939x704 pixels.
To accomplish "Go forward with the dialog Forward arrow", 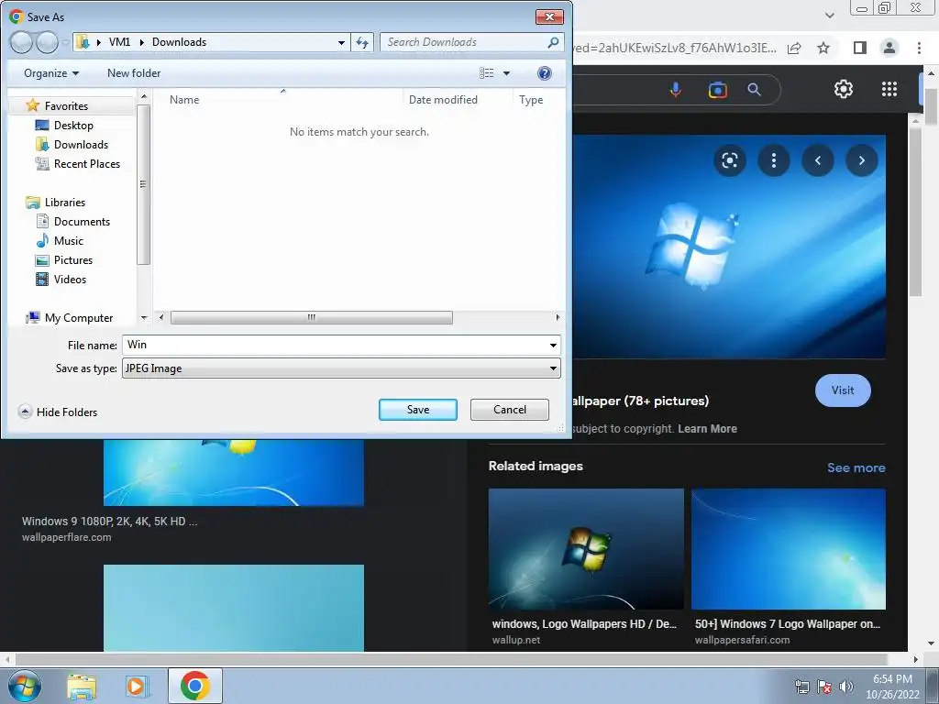I will click(48, 42).
